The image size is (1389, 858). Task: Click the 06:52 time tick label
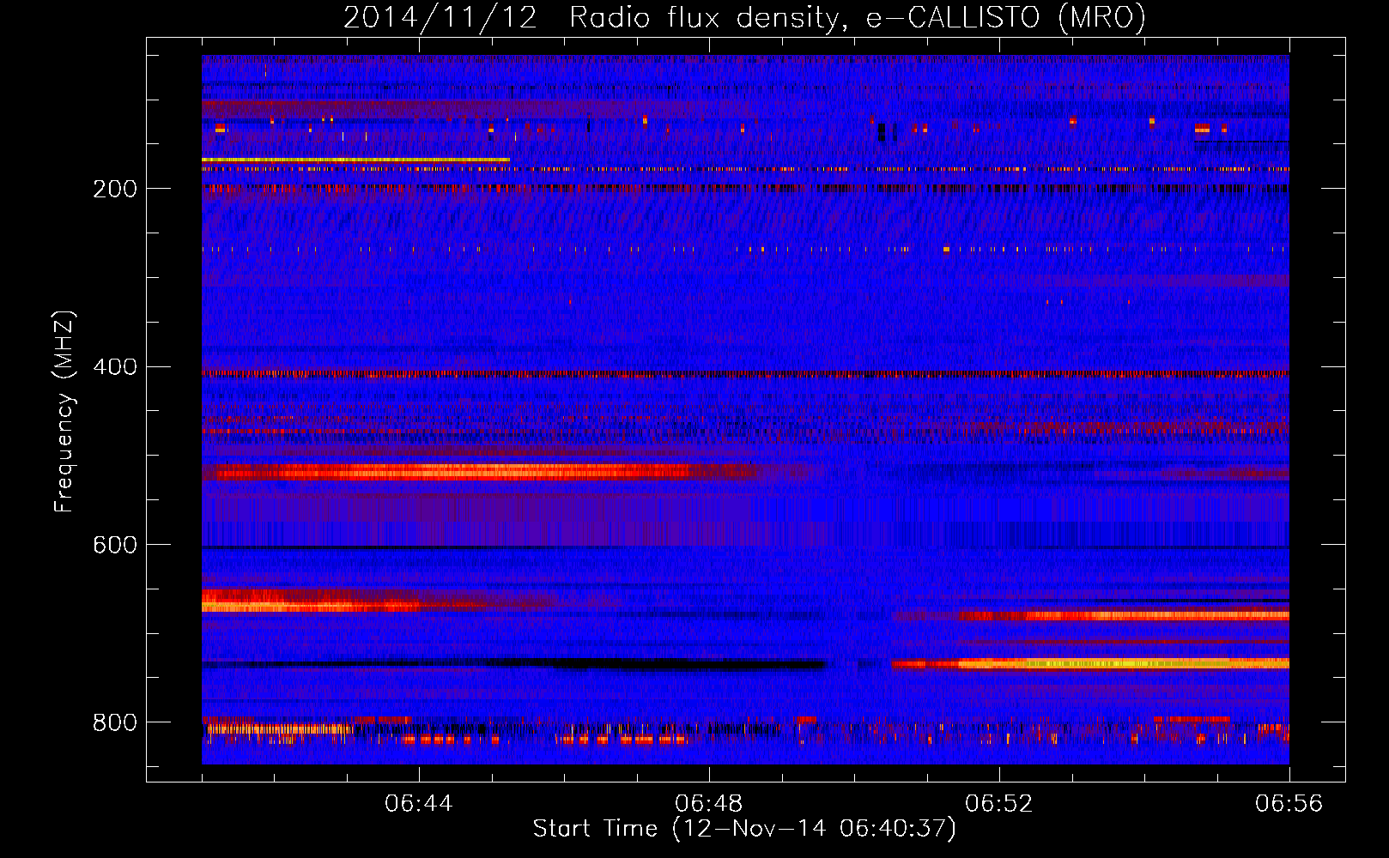pyautogui.click(x=999, y=804)
